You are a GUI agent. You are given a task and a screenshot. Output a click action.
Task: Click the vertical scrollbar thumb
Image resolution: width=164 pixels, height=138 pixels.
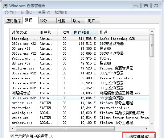click(x=152, y=45)
